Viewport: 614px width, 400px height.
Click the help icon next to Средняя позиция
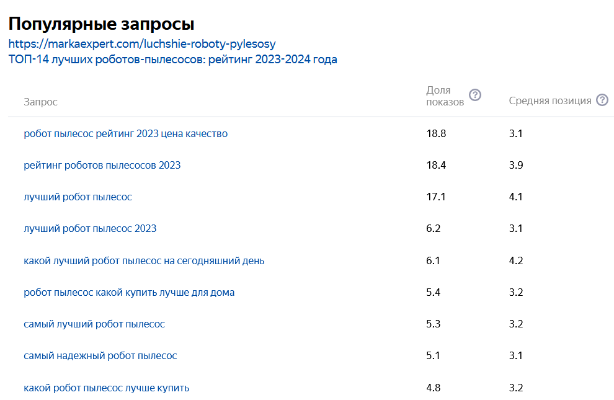tap(602, 100)
